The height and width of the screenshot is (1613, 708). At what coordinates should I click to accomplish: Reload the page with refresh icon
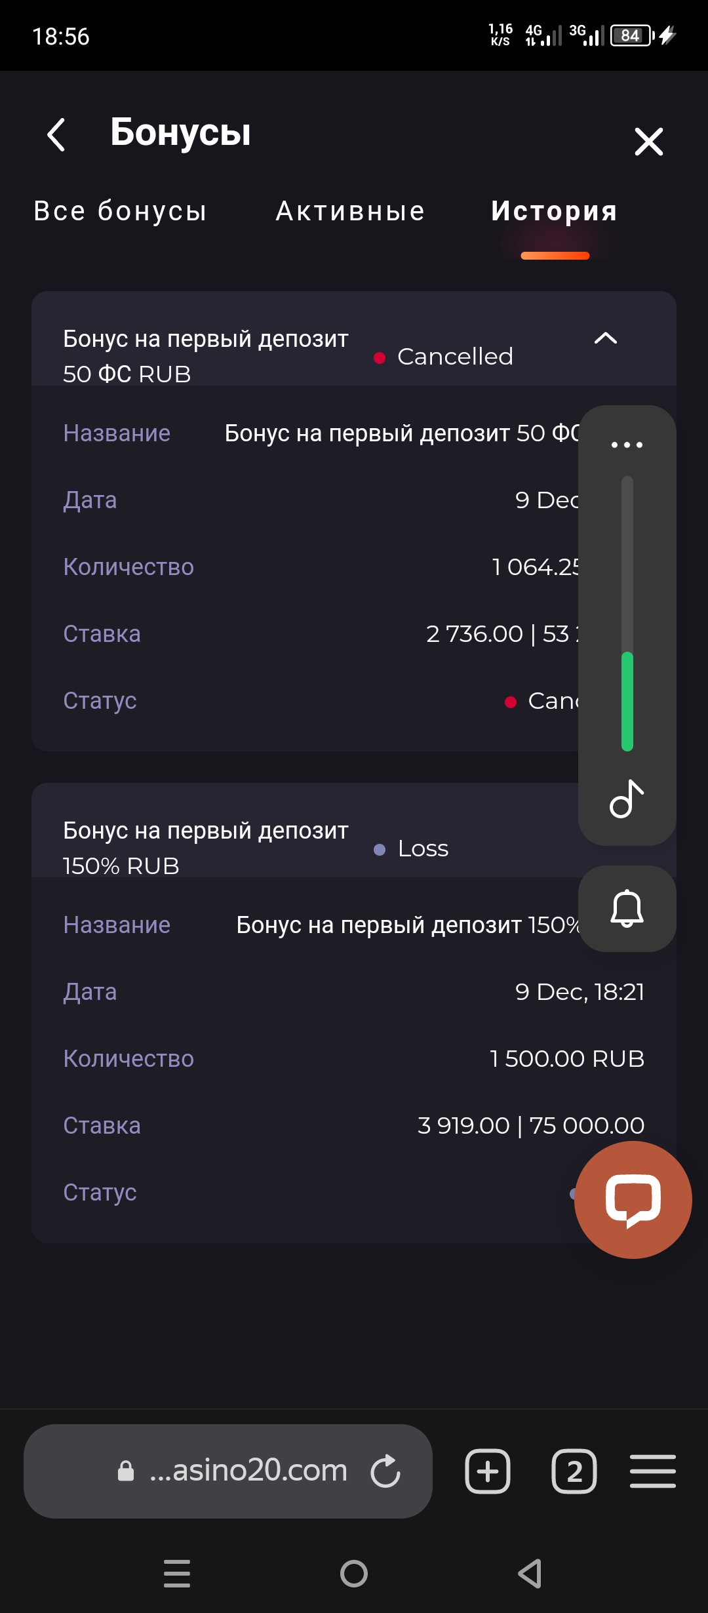[x=385, y=1471]
